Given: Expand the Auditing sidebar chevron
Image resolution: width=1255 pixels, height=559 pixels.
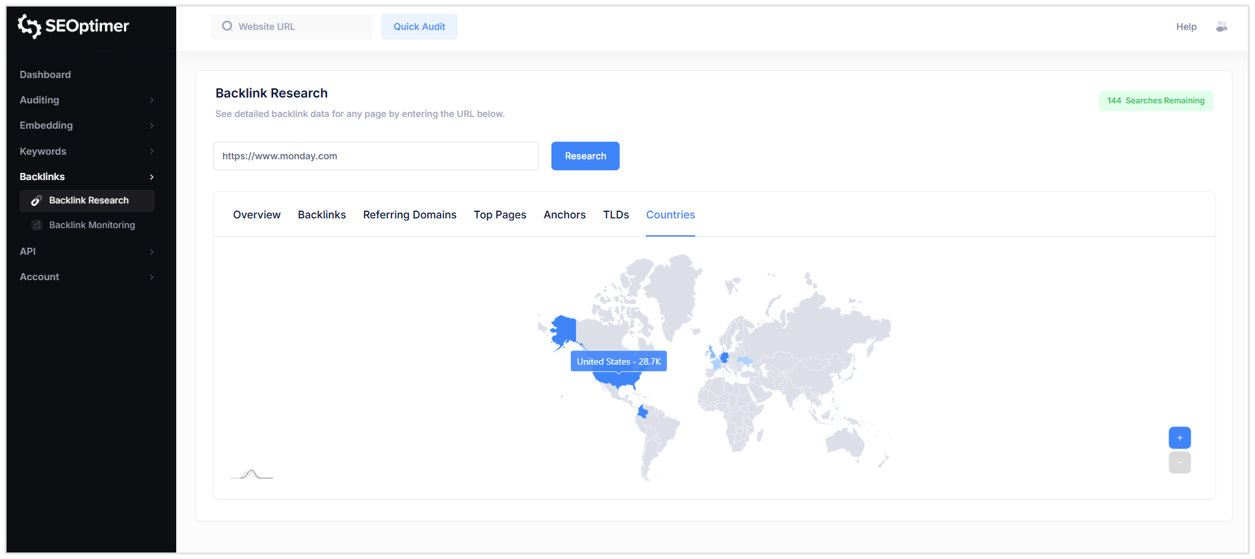Looking at the screenshot, I should [152, 100].
